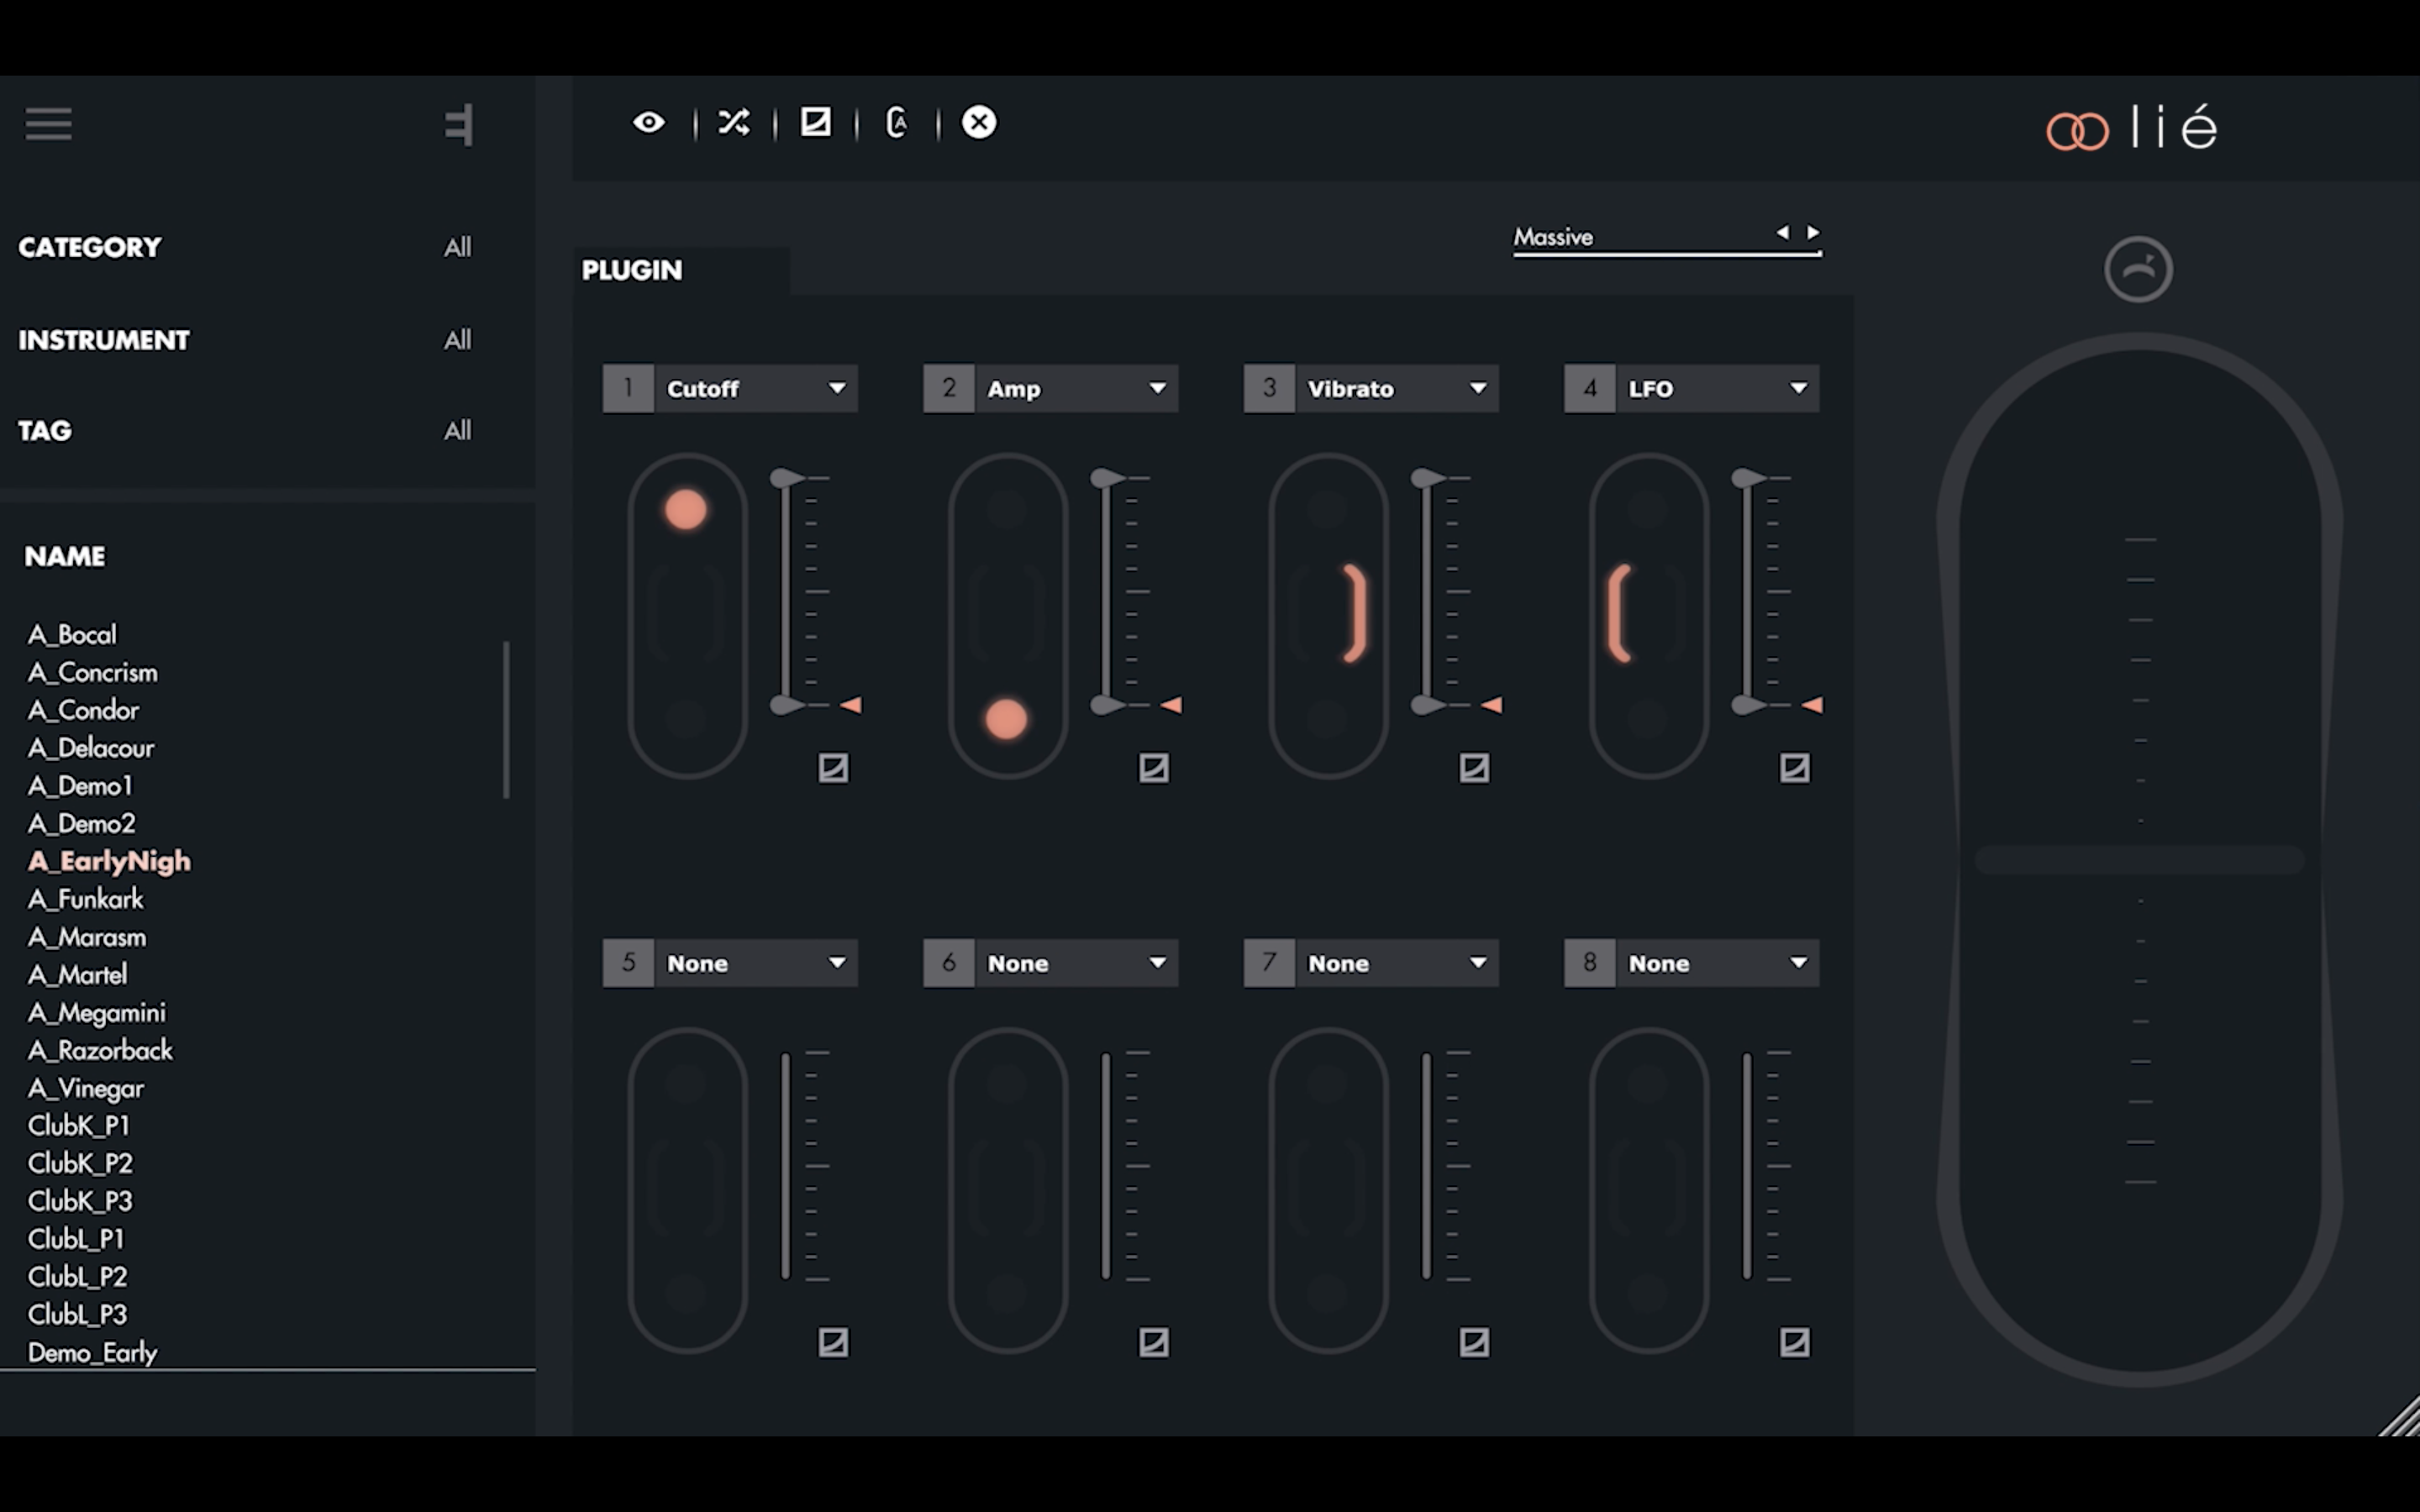
Task: Select the top dot in Cutoff gesture pad
Action: [686, 510]
